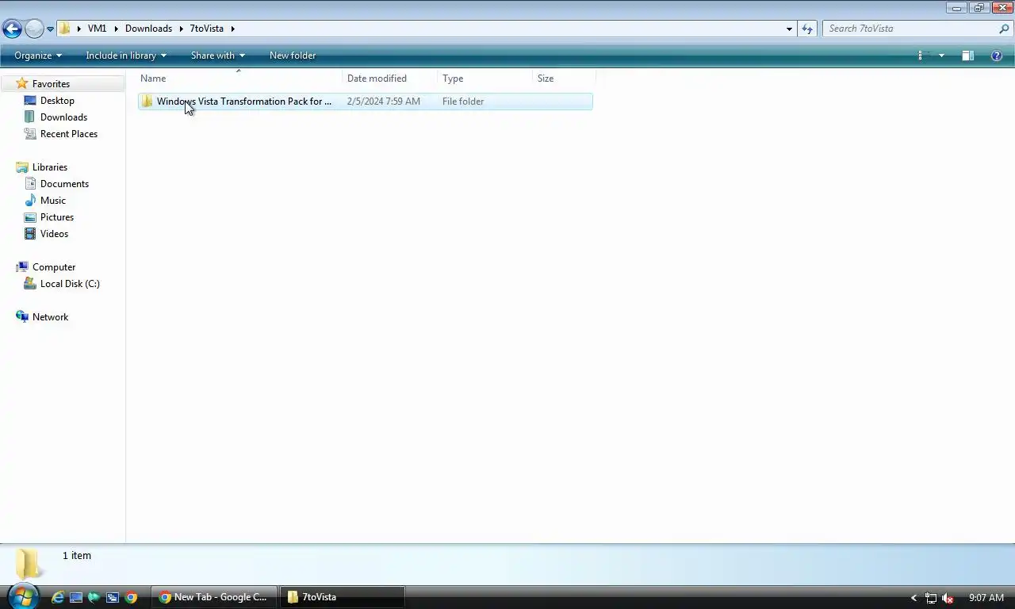The image size is (1015, 609).
Task: Sort by the Size column header
Action: [564, 79]
